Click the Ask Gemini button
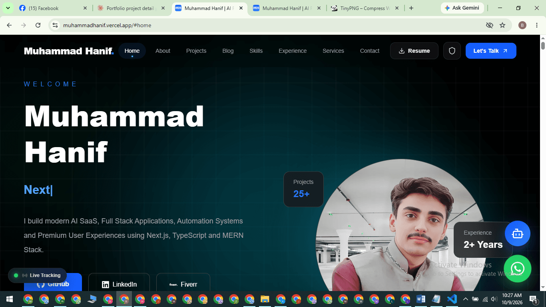 [462, 8]
